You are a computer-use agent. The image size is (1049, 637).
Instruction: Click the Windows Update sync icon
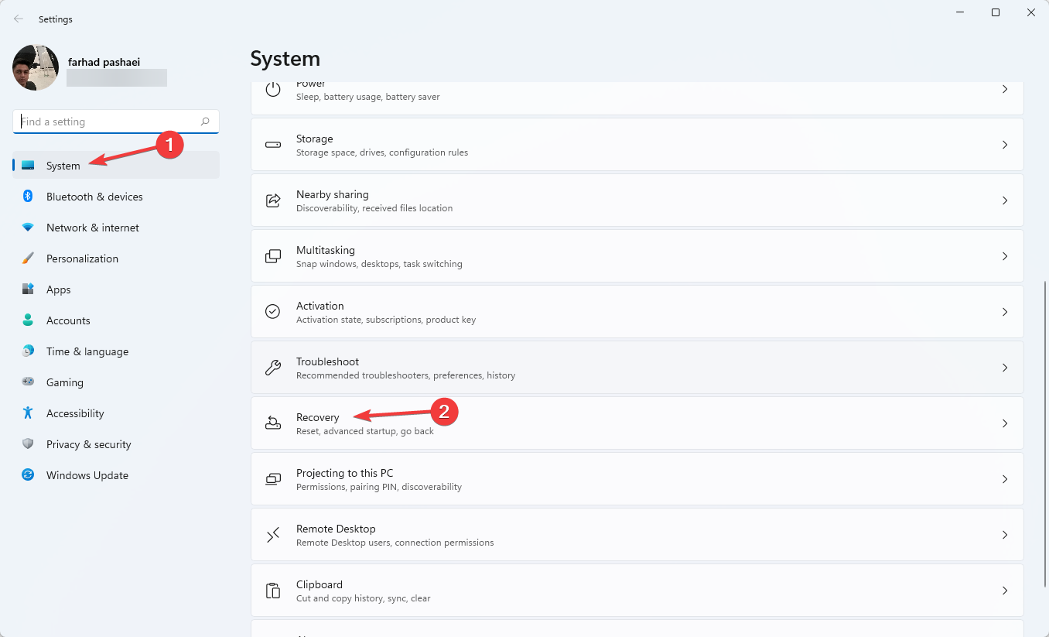(x=28, y=475)
